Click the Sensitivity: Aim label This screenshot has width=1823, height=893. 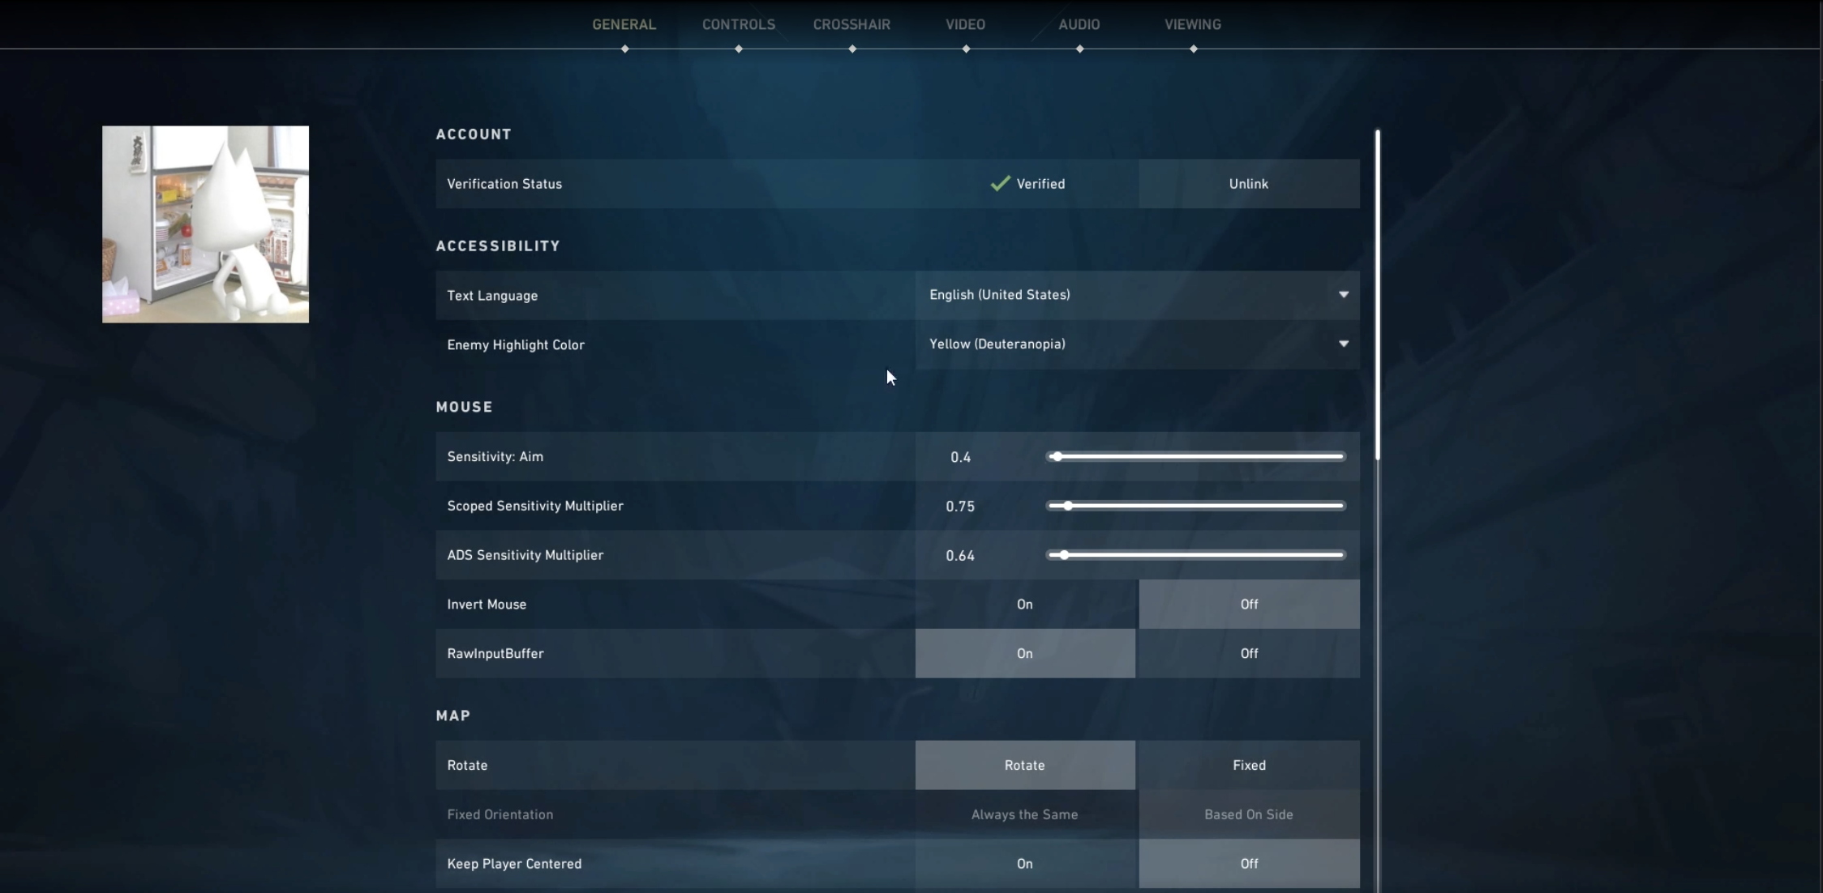coord(495,457)
